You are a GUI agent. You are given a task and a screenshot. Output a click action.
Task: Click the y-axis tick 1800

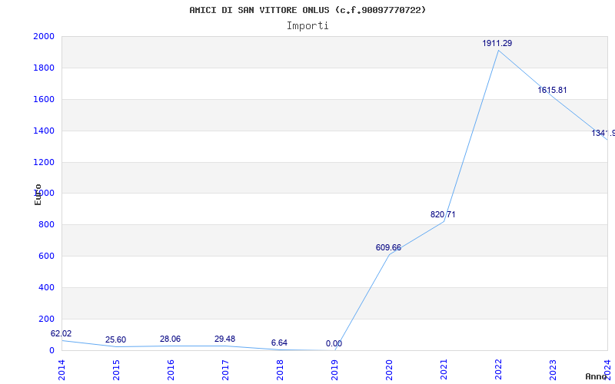point(44,68)
